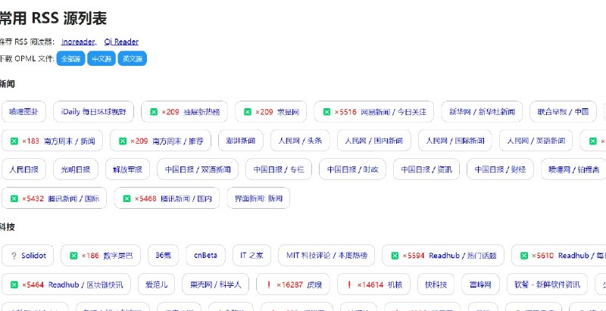Open the 新华网 / 新华社新闻 feed
This screenshot has width=606, height=311.
(482, 112)
